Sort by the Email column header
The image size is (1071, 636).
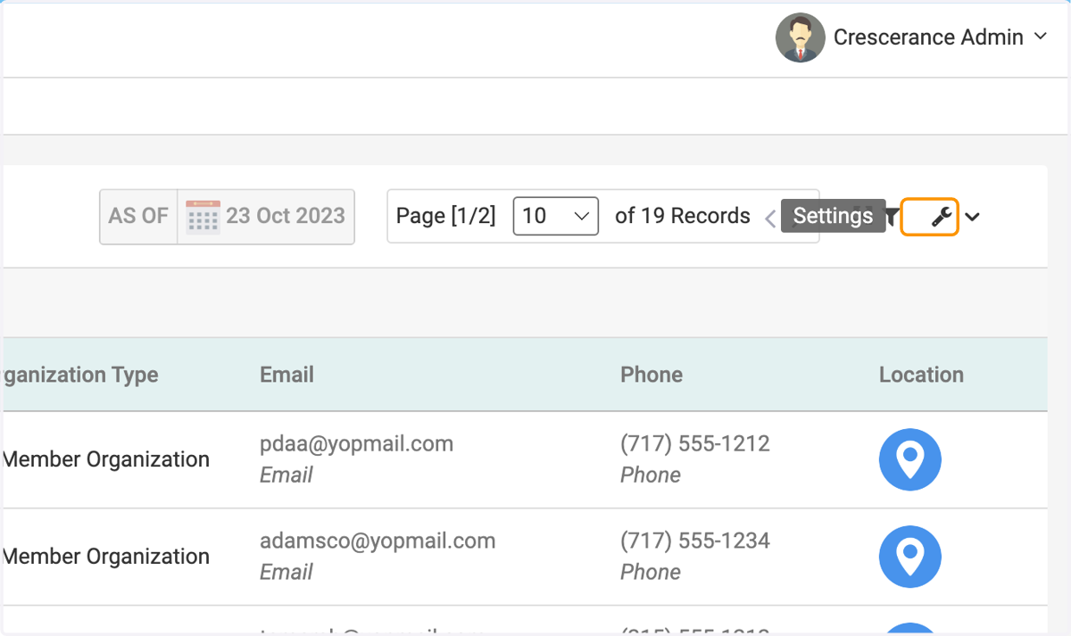(286, 375)
